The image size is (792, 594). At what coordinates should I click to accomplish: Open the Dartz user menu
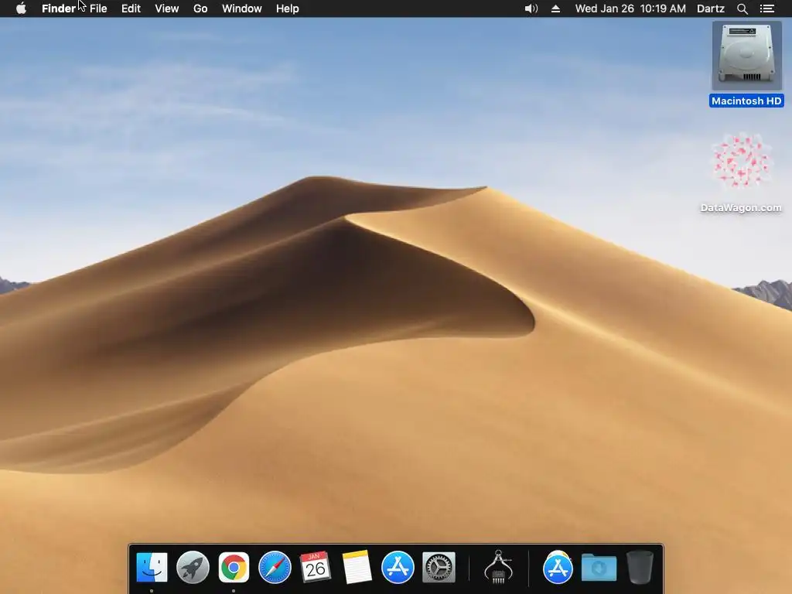pyautogui.click(x=711, y=9)
